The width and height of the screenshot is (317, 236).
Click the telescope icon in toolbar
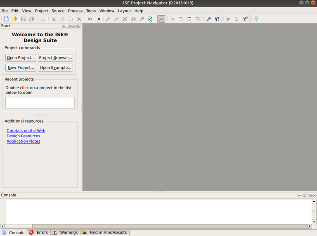point(245,19)
